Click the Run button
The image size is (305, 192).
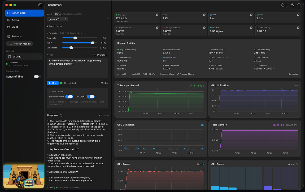(x=53, y=83)
